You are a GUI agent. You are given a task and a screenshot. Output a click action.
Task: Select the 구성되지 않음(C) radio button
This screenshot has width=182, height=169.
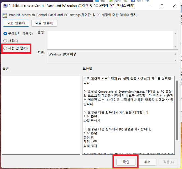coord(18,34)
